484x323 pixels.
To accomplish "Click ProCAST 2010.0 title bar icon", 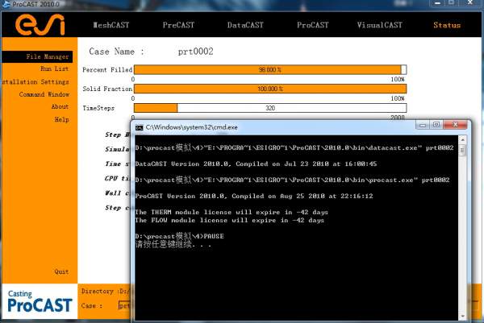I will (x=6, y=4).
